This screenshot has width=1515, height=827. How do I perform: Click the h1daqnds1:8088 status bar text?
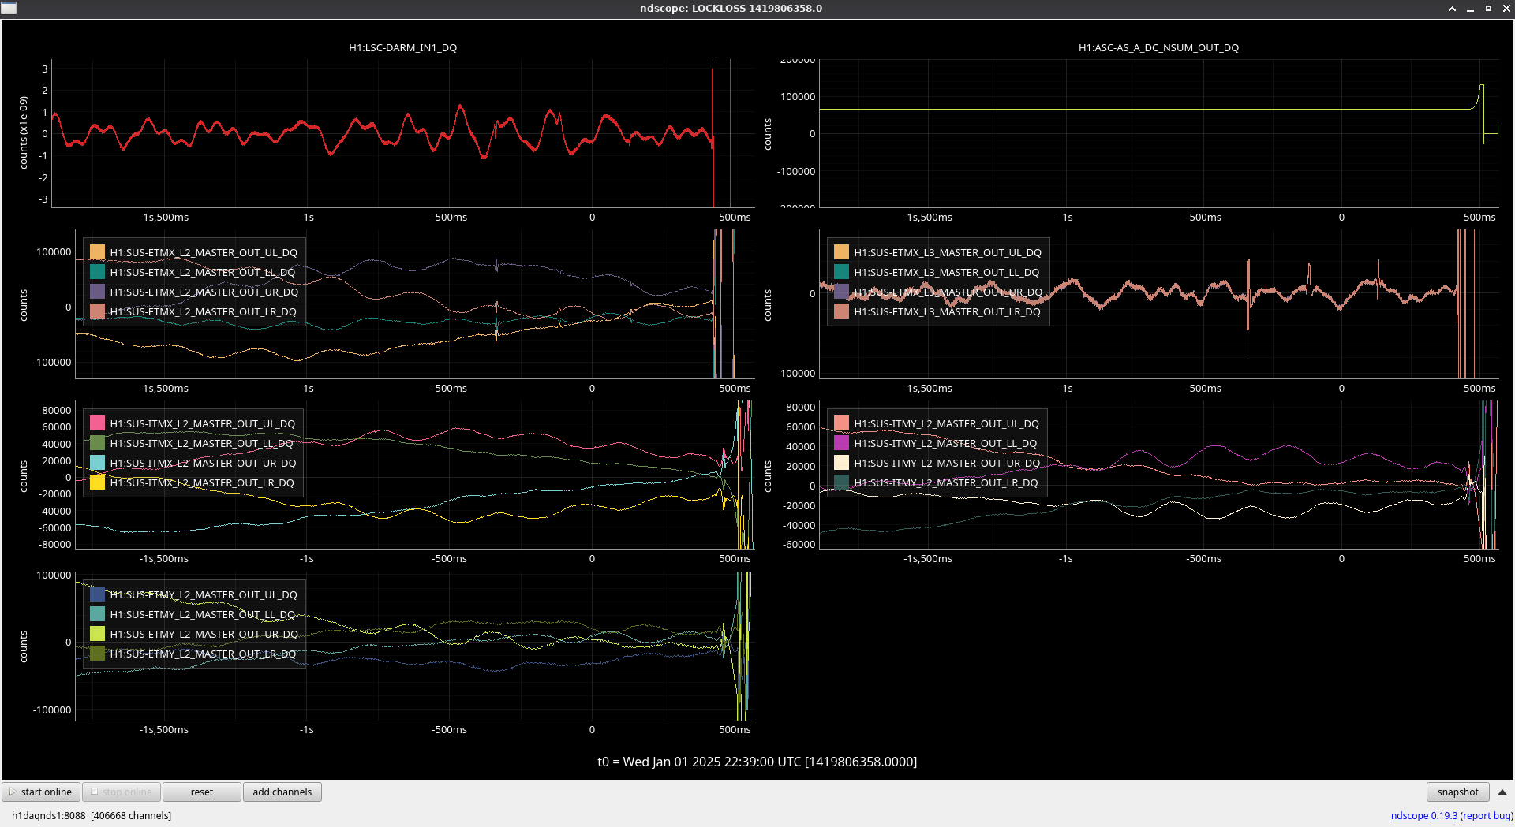coord(92,815)
